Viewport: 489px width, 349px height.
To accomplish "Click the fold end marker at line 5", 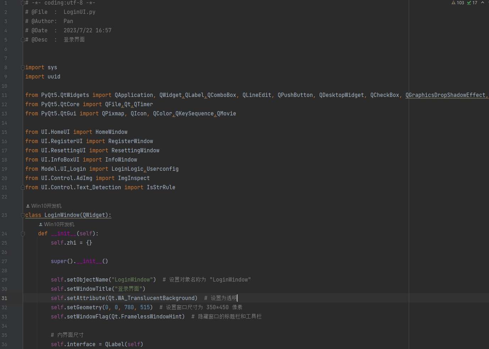I will tap(23, 40).
